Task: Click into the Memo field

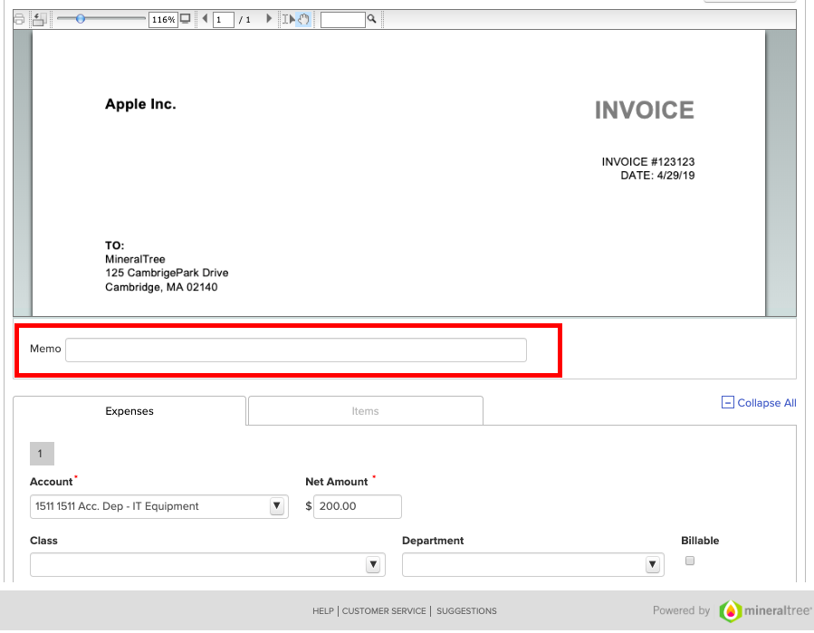Action: click(296, 350)
